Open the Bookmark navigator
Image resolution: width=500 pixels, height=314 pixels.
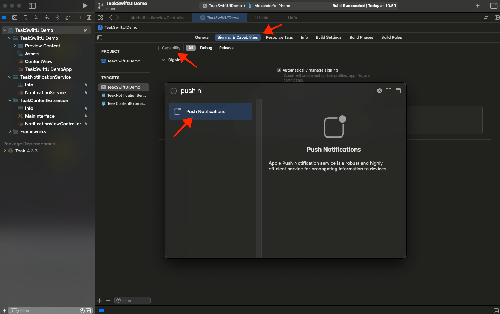coord(25,17)
